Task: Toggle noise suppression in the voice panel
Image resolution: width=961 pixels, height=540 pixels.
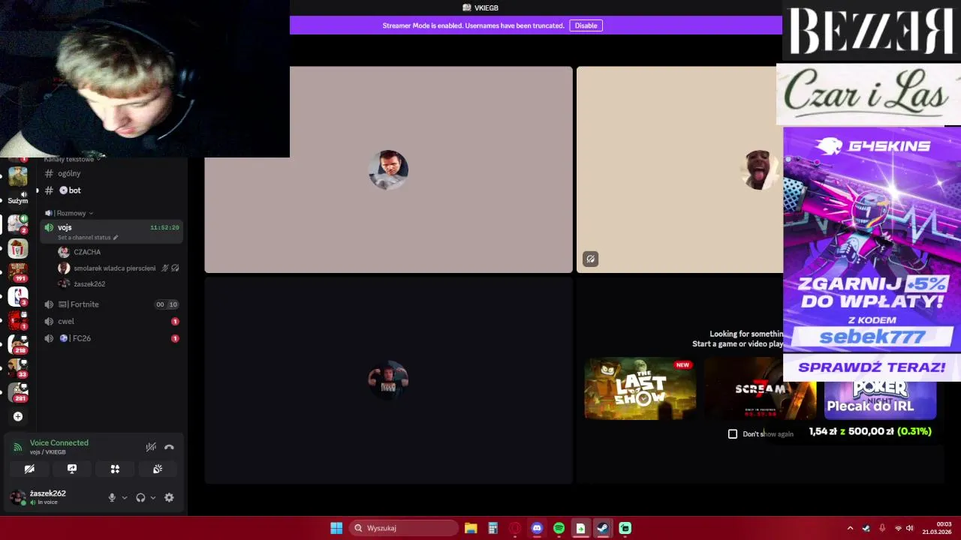Action: click(151, 447)
